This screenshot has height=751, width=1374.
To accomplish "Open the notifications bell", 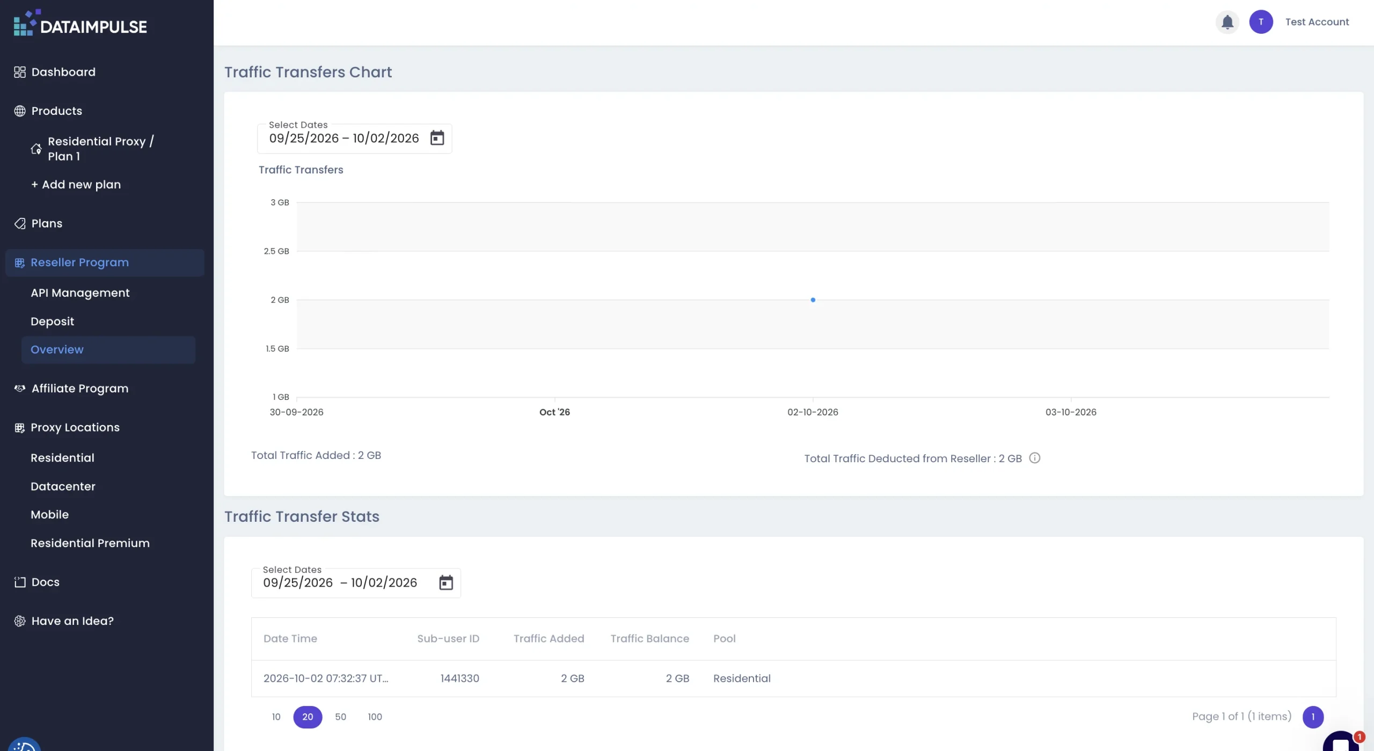I will [x=1227, y=22].
